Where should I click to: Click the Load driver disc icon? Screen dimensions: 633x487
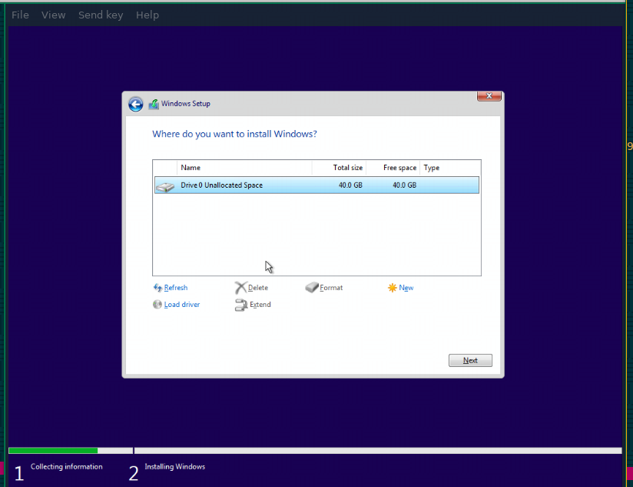tap(157, 305)
